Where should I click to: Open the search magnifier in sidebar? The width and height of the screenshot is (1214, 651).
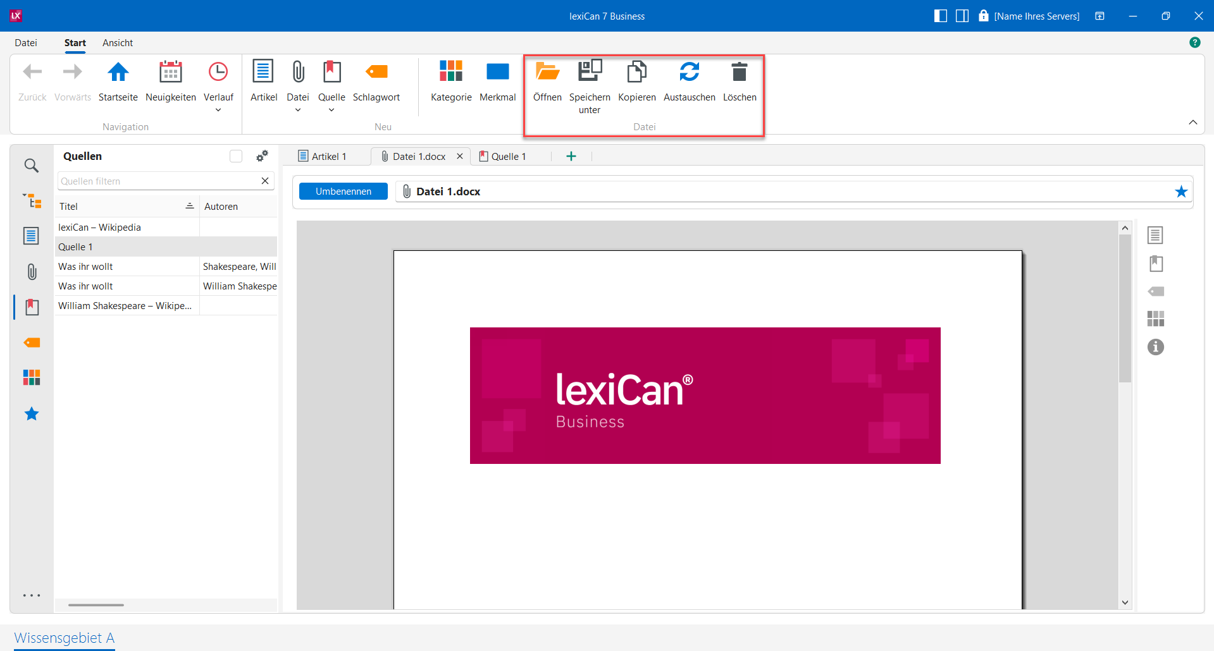[31, 166]
